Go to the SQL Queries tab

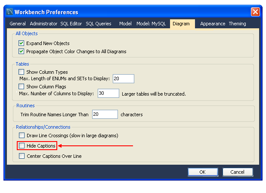tap(99, 24)
